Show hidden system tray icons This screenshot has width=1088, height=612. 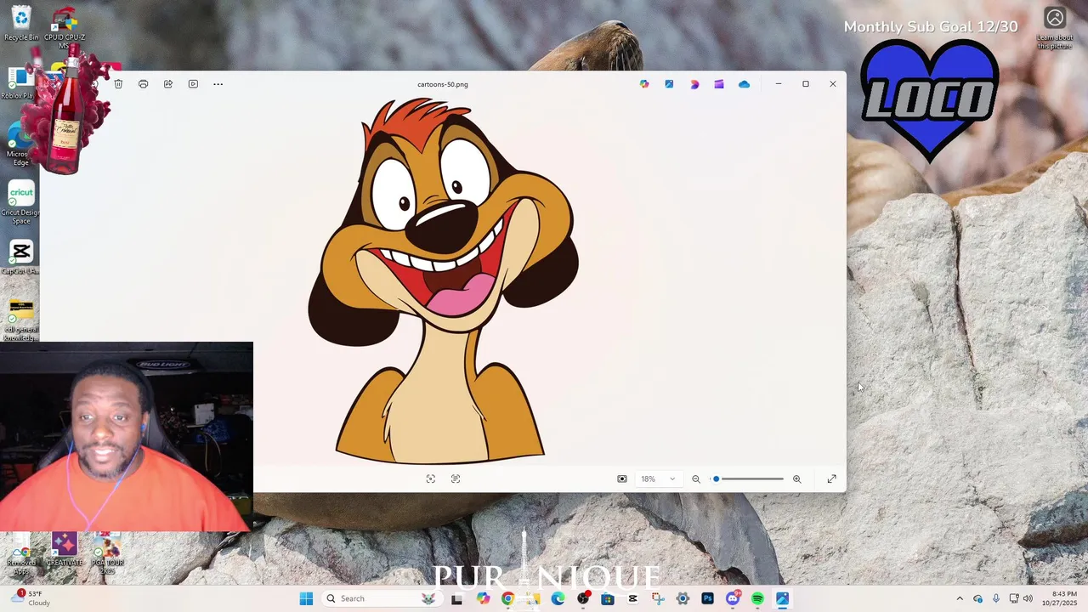(x=960, y=598)
